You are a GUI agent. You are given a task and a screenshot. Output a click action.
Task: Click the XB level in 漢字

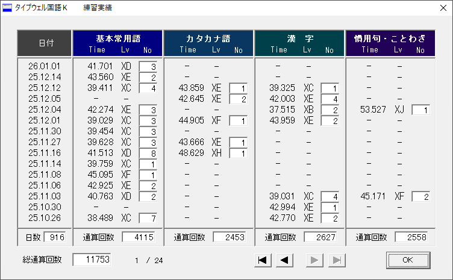[x=308, y=110]
